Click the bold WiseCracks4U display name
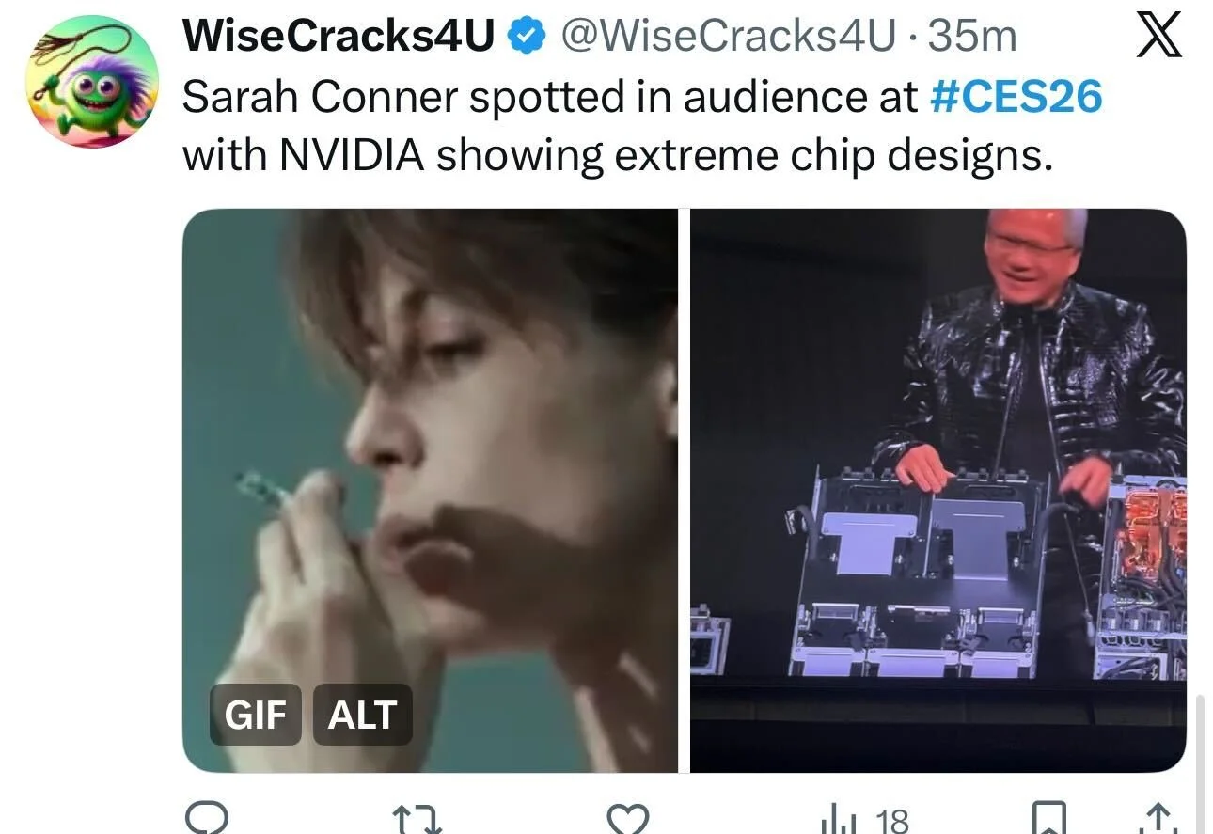 [x=339, y=37]
